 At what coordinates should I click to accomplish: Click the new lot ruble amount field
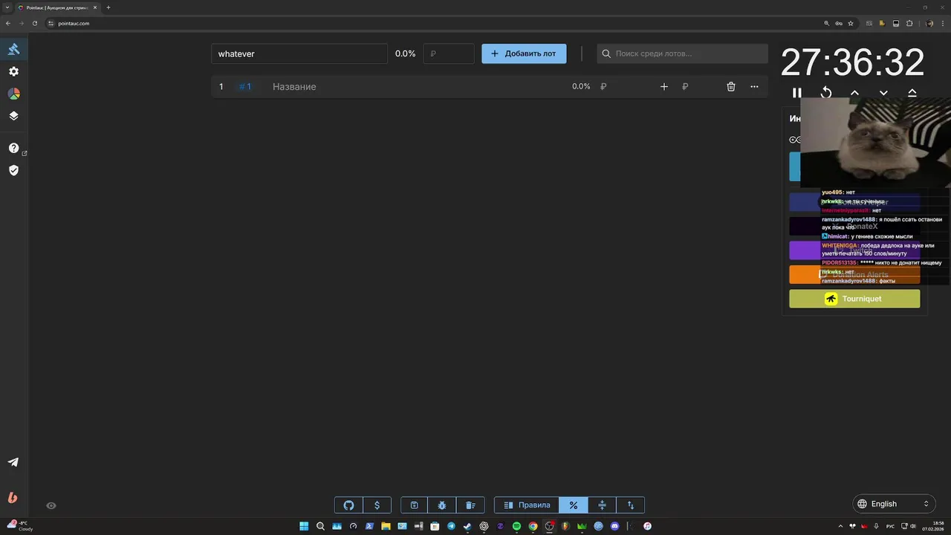pos(449,53)
